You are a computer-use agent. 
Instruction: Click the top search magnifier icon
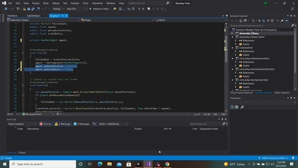point(168,3)
